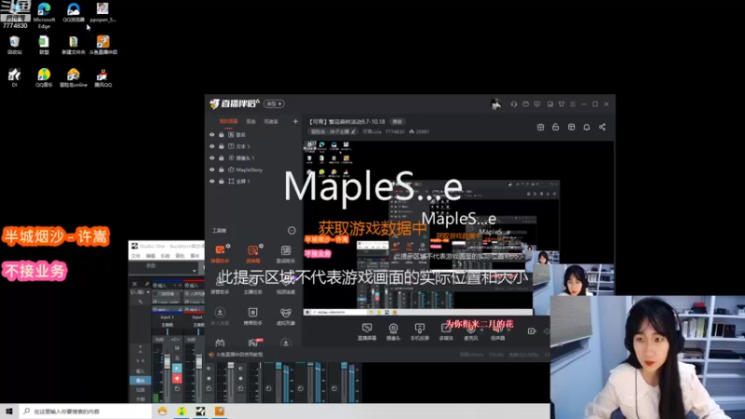Add a 摄像头 source from bottom bar
Screen dimensions: 745x419
coord(393,331)
